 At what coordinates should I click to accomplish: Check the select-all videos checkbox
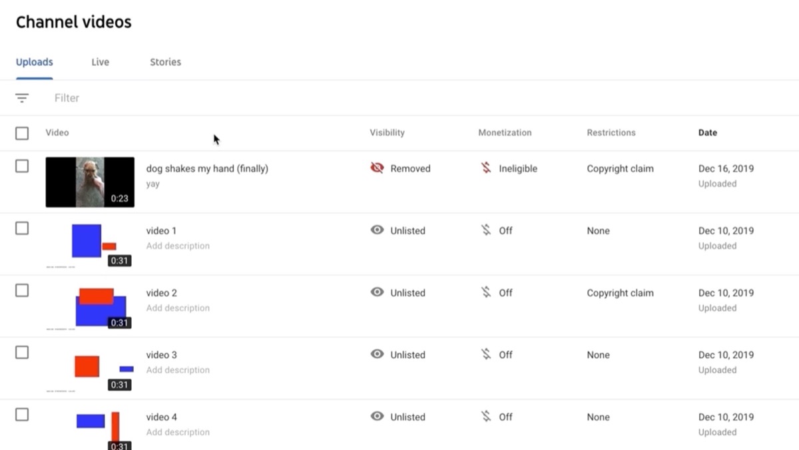[21, 132]
